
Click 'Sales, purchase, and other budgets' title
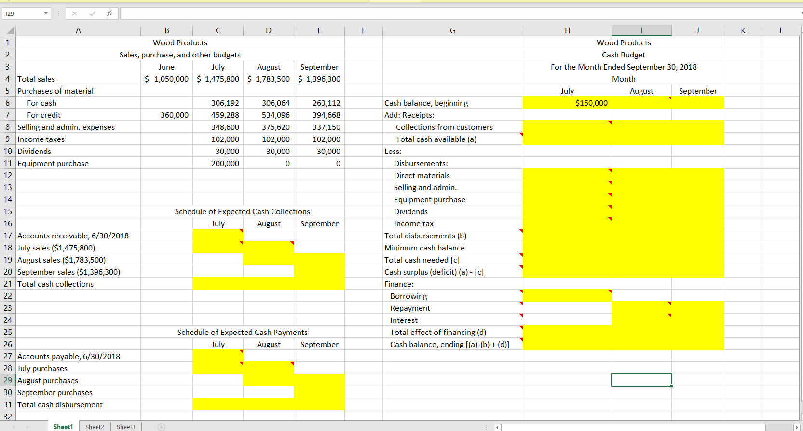180,55
